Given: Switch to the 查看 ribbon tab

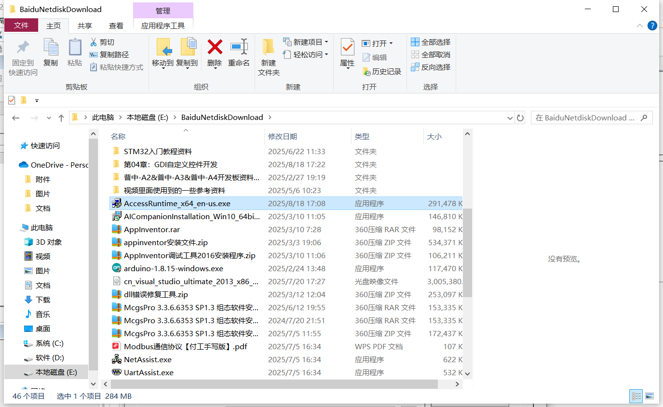Looking at the screenshot, I should pos(116,26).
